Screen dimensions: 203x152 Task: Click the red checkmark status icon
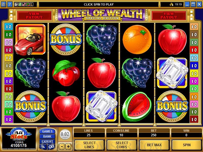coord(24,5)
